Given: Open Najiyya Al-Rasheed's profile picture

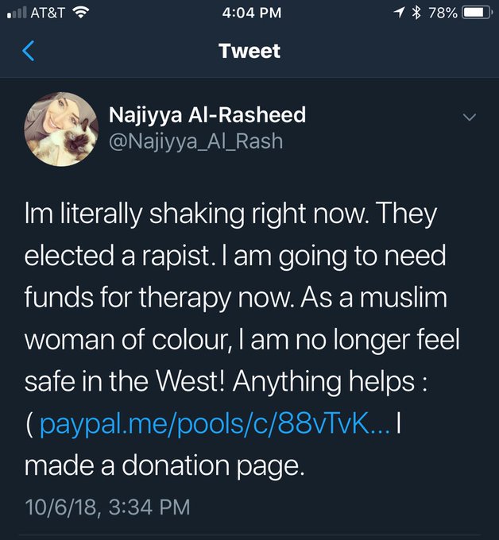Looking at the screenshot, I should (x=56, y=129).
